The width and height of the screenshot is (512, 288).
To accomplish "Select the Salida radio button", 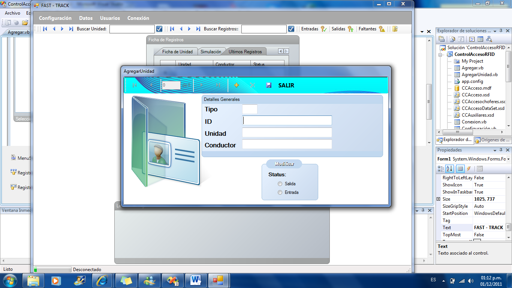I will (x=280, y=184).
